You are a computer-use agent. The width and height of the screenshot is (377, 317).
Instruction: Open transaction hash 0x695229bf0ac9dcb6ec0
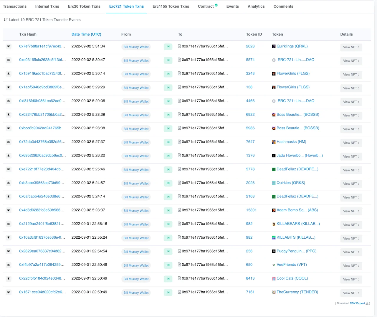[x=42, y=156]
